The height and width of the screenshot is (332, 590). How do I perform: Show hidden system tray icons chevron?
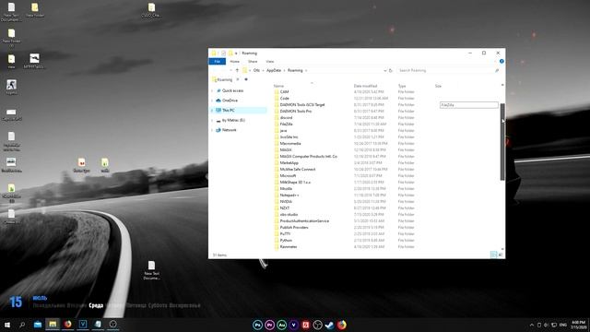click(532, 325)
